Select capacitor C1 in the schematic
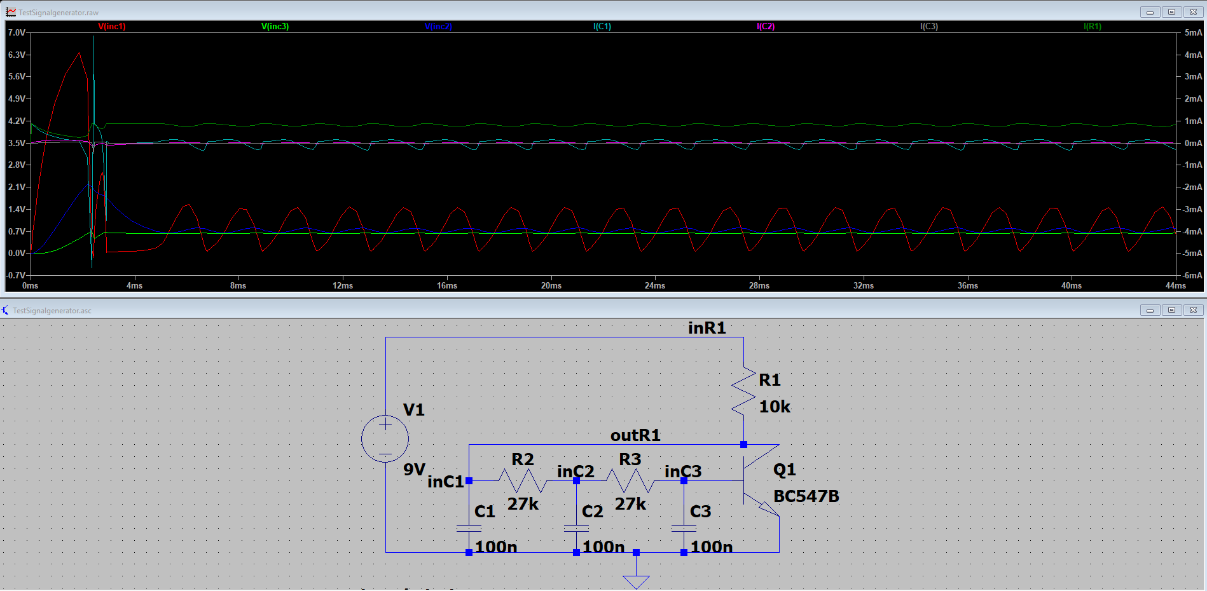The image size is (1207, 591). (469, 527)
